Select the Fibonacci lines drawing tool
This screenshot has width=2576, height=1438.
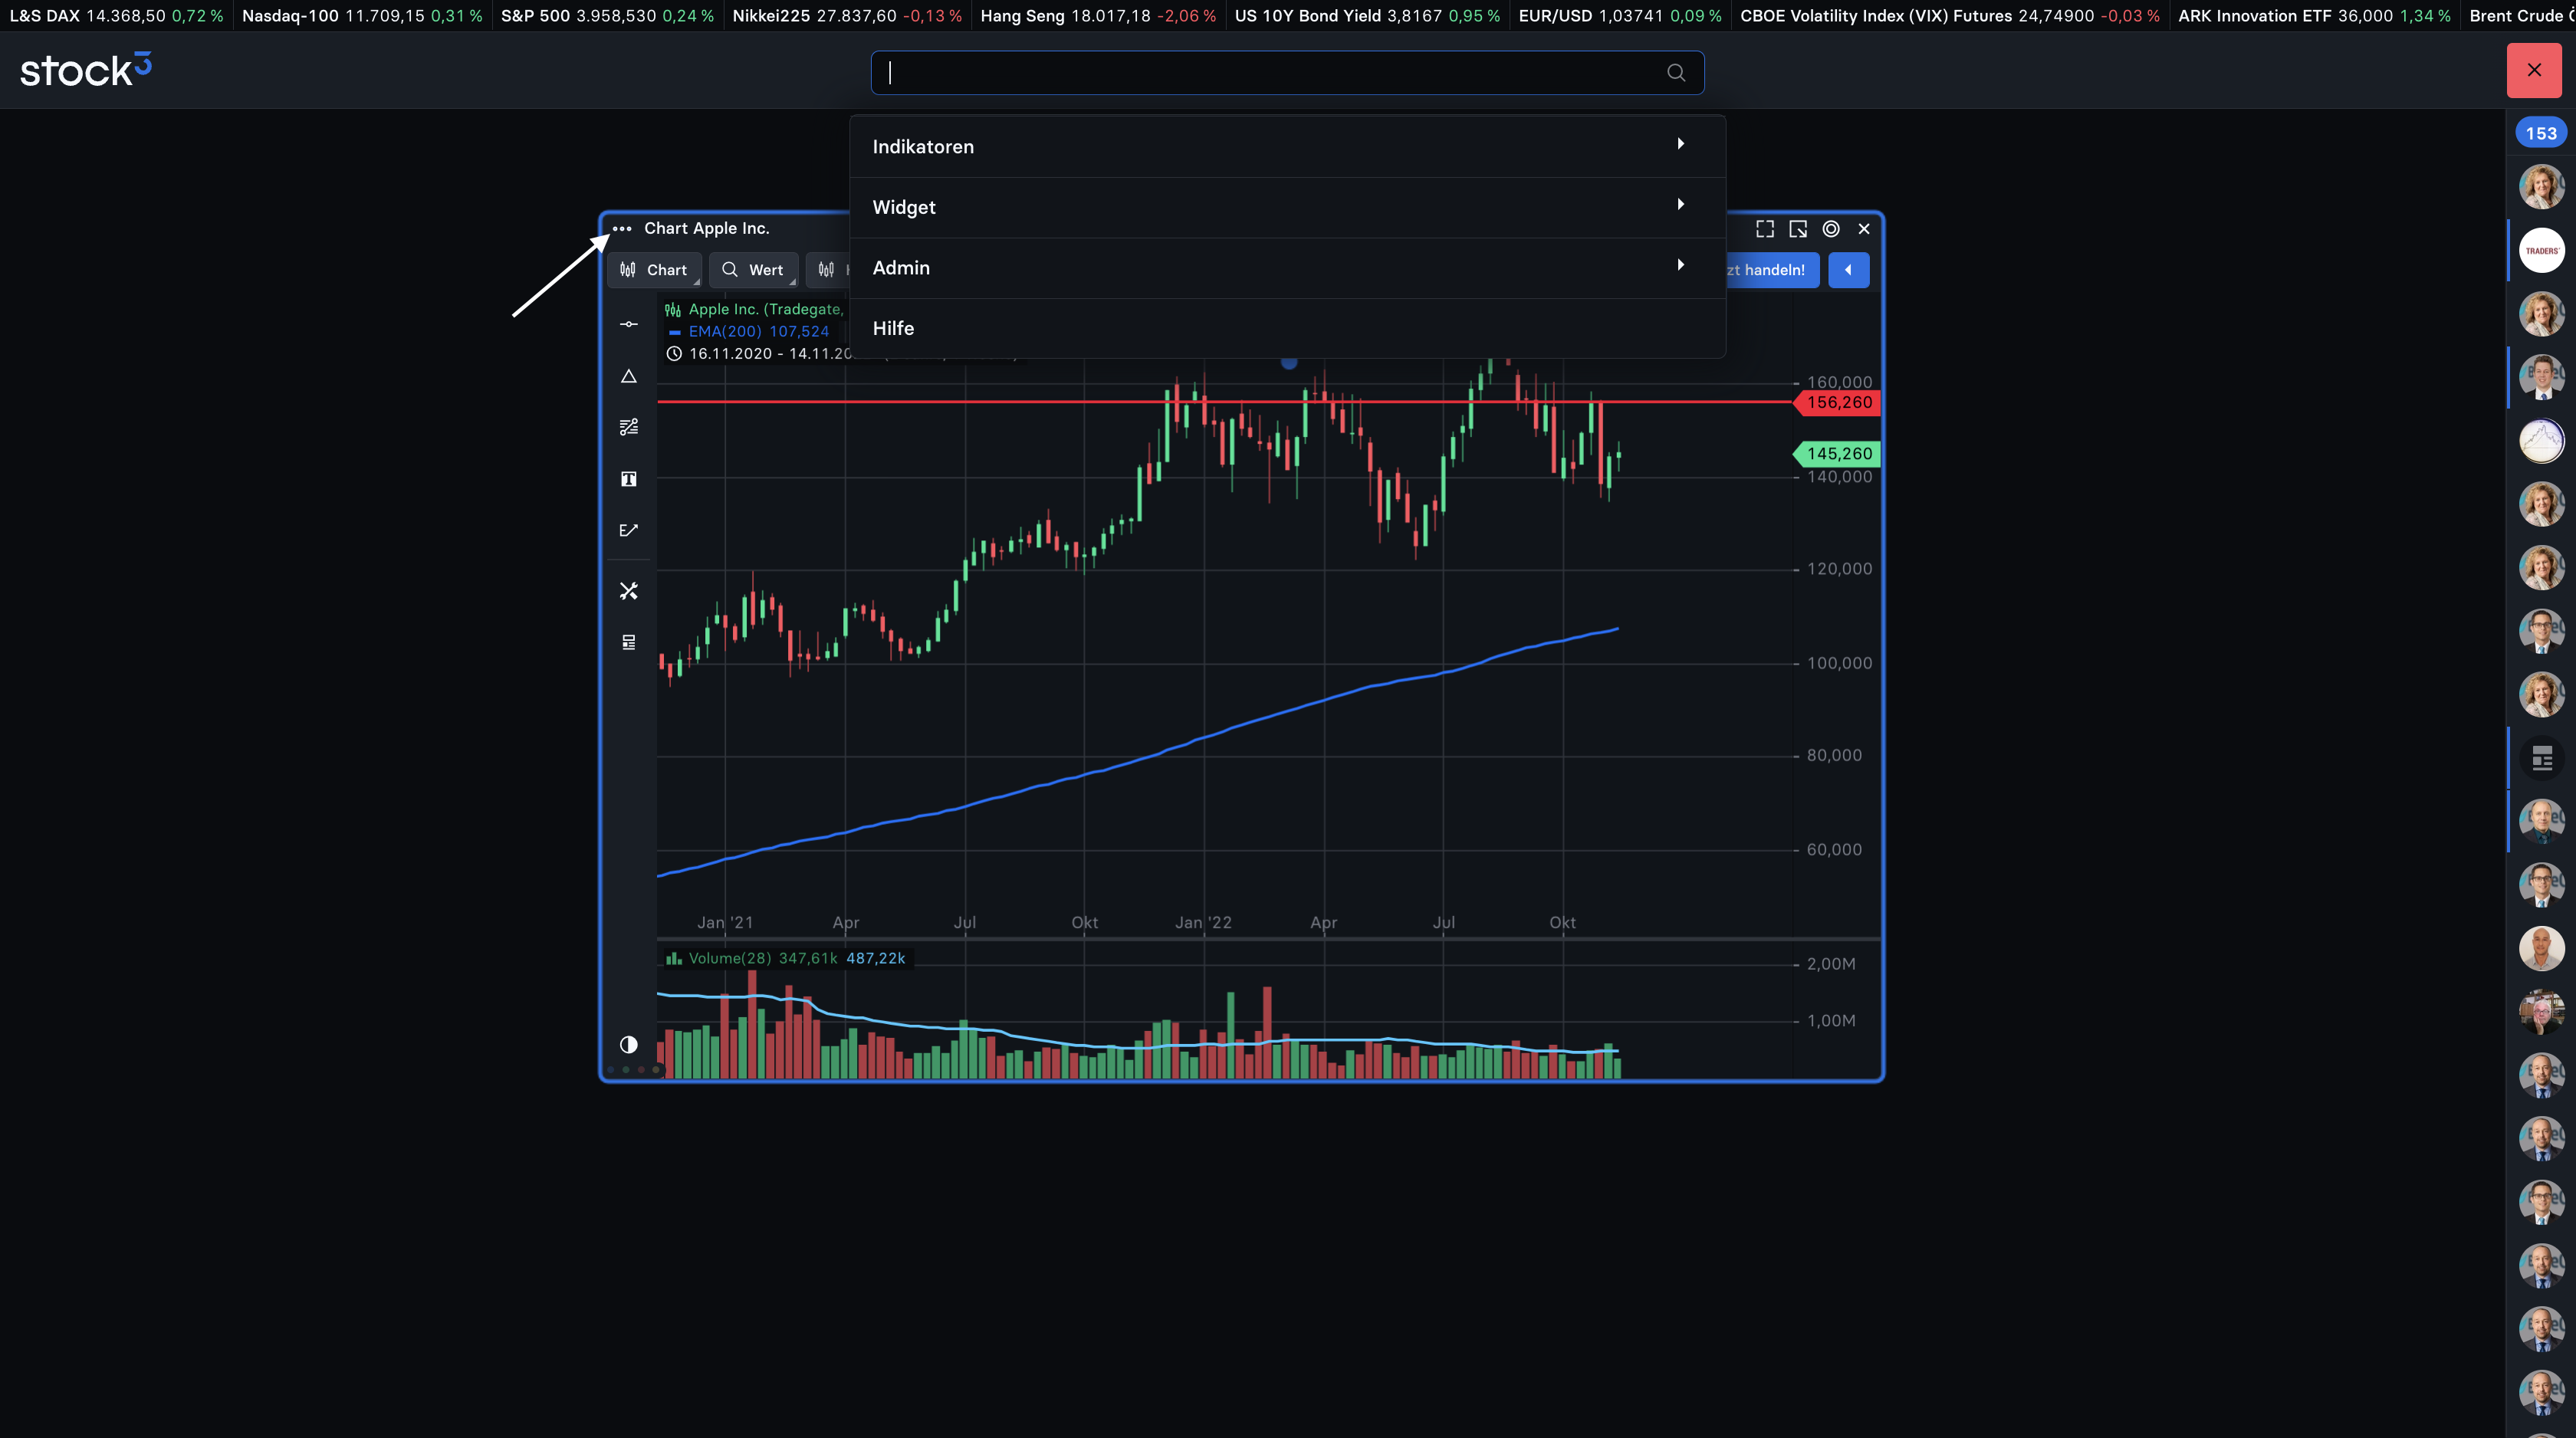[x=629, y=427]
